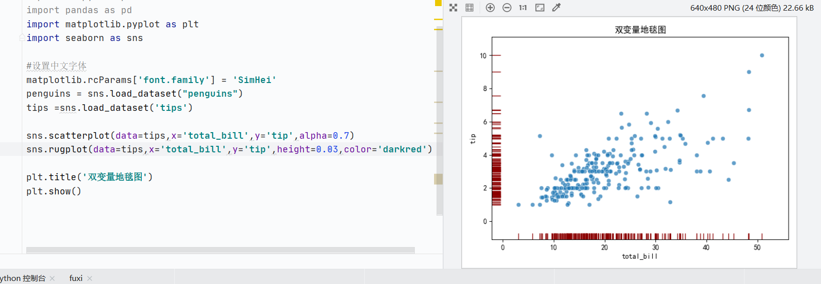Click the plt.show() line

(54, 191)
